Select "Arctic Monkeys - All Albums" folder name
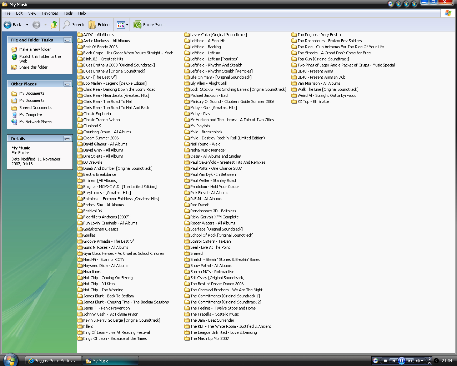The width and height of the screenshot is (457, 366). coord(106,41)
